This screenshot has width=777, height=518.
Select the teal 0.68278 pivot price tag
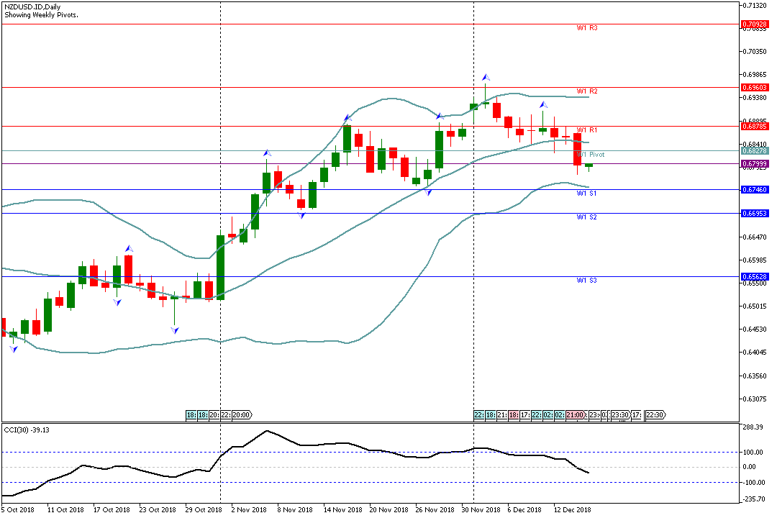coord(755,150)
